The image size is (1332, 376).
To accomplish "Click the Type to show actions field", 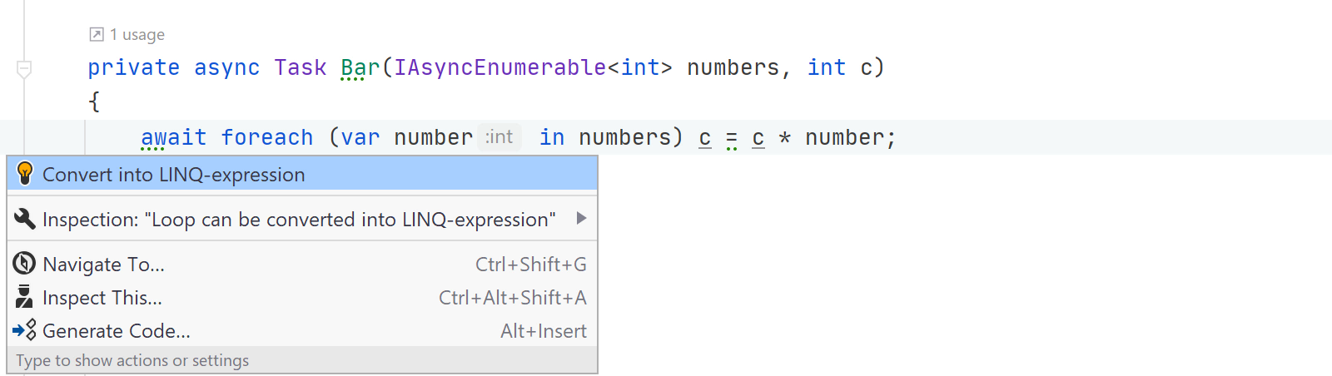I will [x=302, y=360].
